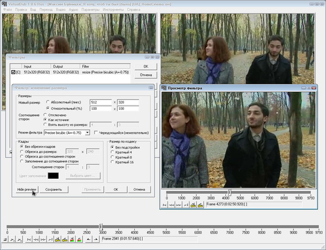Play output video in main toolbar

tap(20, 239)
